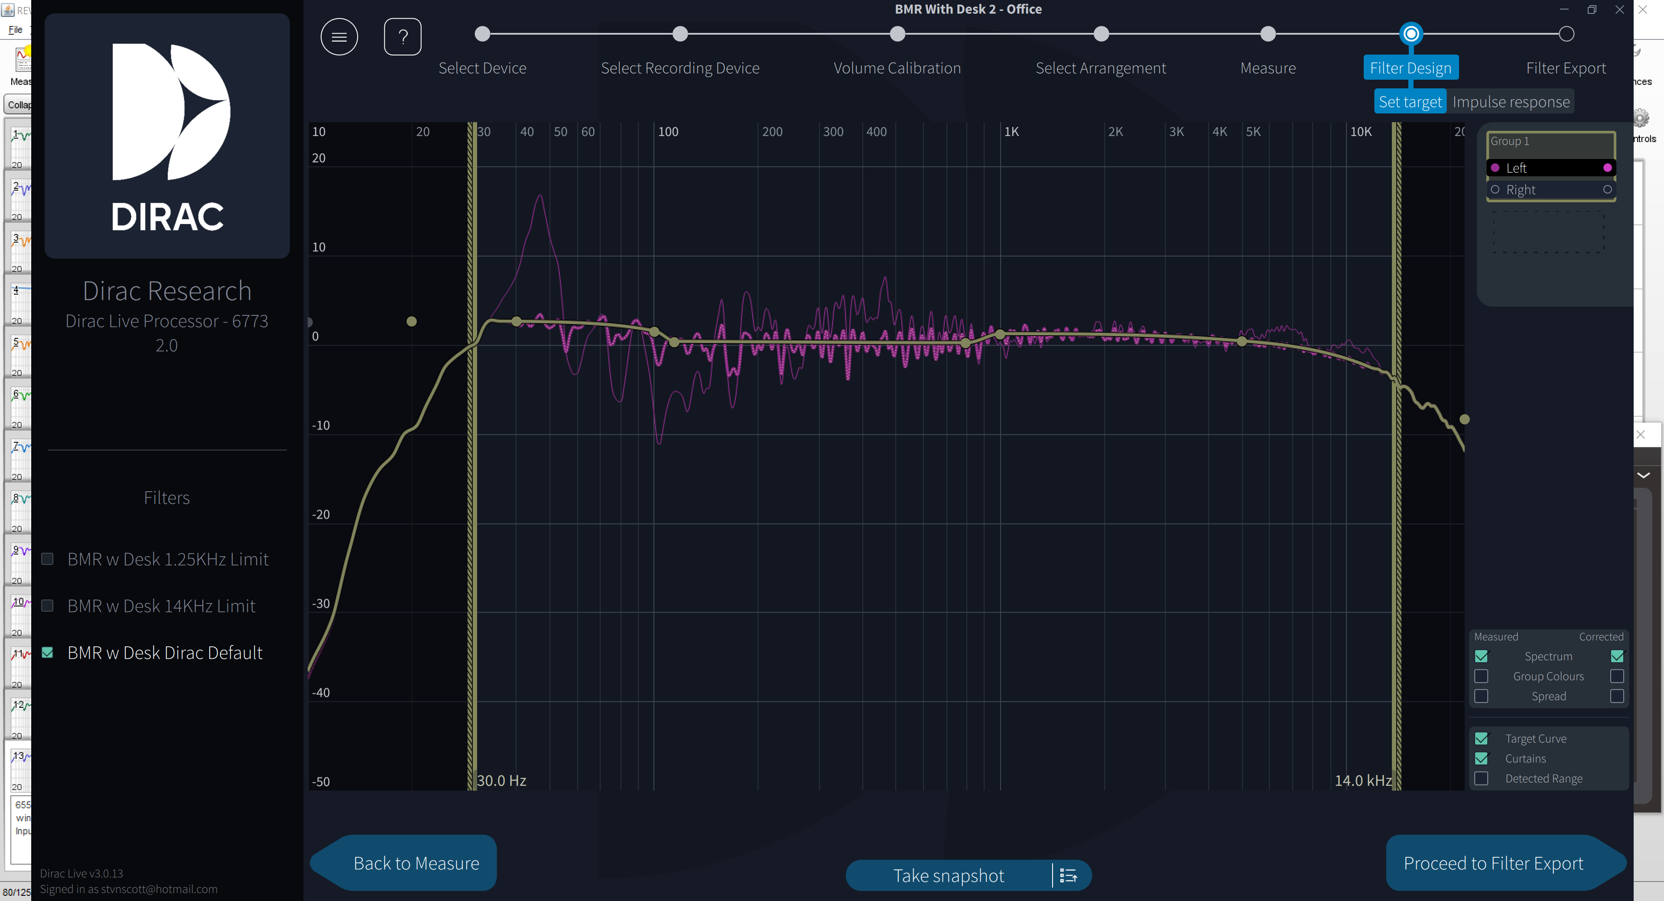Switch to Impulse response tab
This screenshot has height=901, width=1664.
pos(1511,101)
